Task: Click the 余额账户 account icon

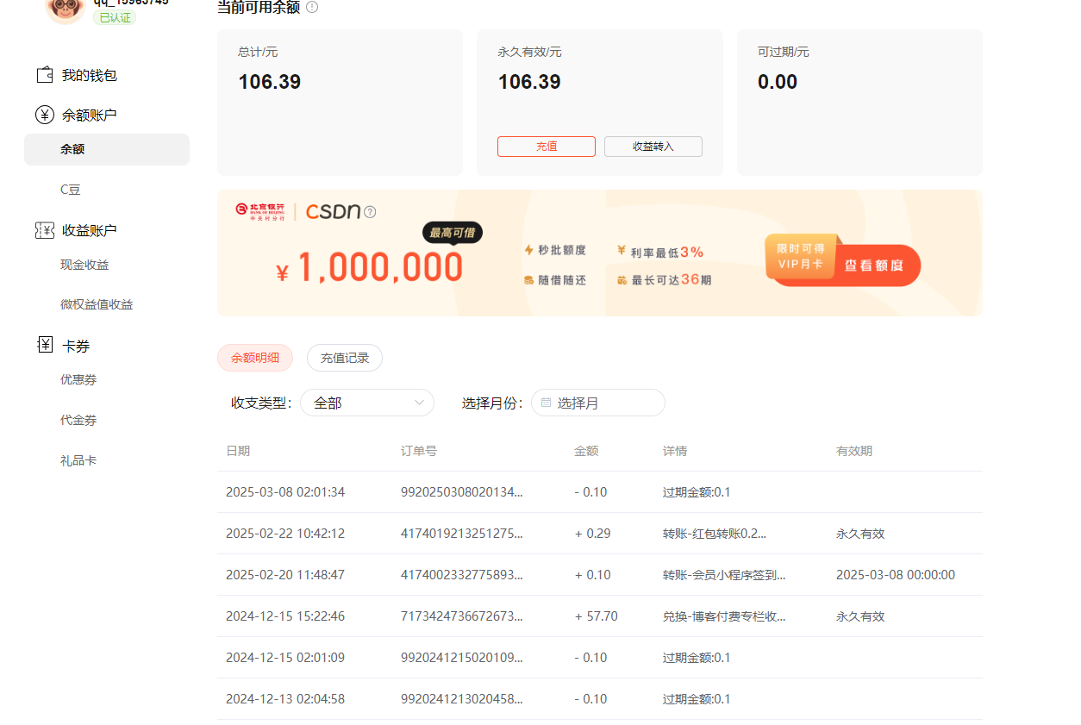Action: coord(44,114)
